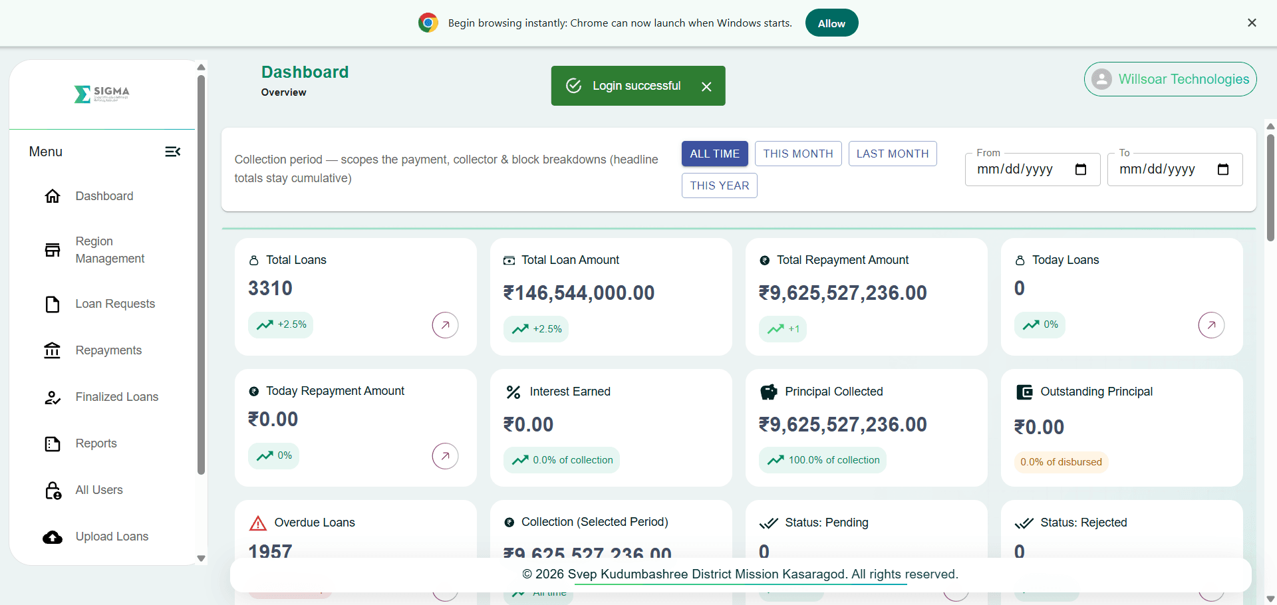Close the Chrome startup banner
This screenshot has width=1277, height=605.
coord(1252,23)
